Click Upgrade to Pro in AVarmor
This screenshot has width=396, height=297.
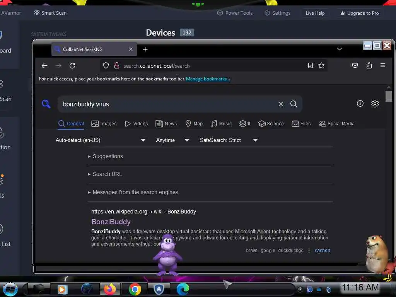pyautogui.click(x=359, y=13)
